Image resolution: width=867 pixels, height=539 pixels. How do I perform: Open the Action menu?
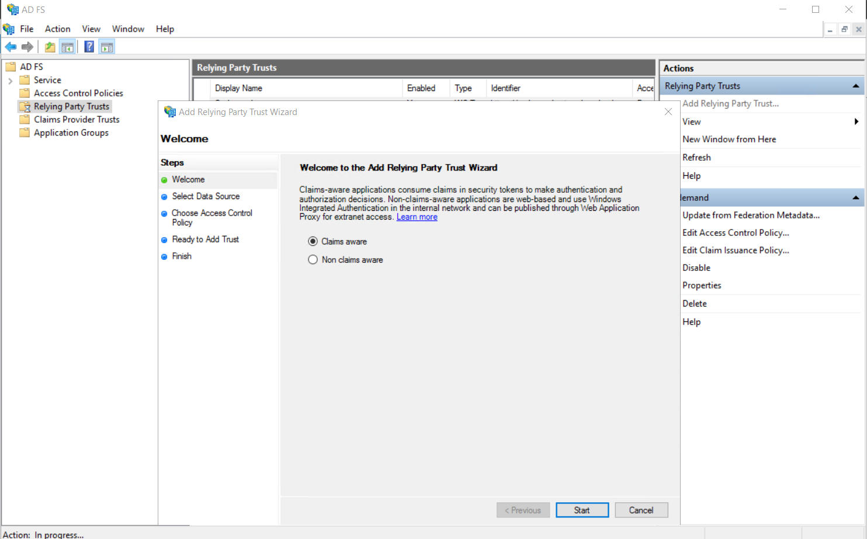pos(58,29)
